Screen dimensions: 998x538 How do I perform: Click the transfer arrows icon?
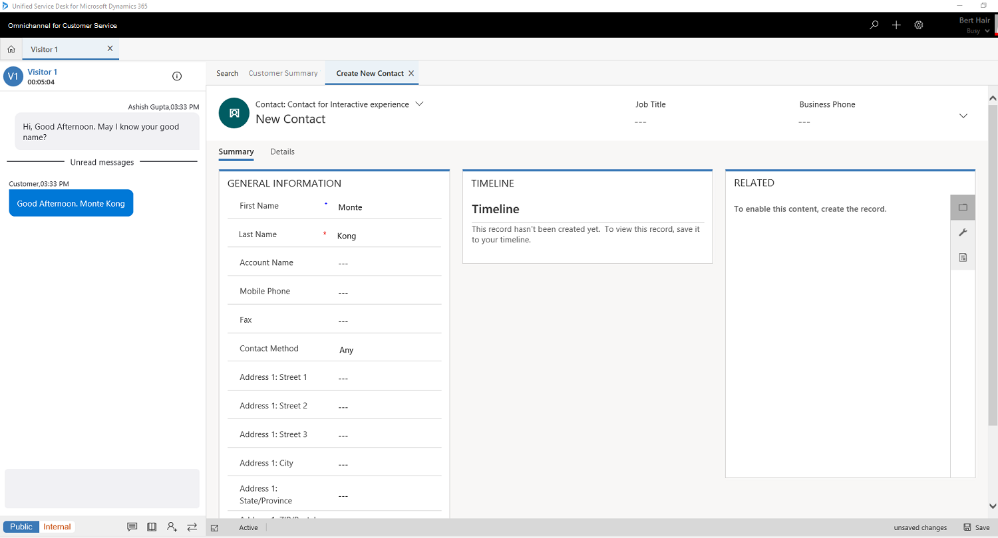click(192, 527)
